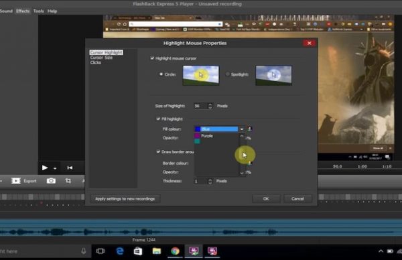Open the play options dropdown arrow
The width and height of the screenshot is (402, 260).
pos(55,168)
